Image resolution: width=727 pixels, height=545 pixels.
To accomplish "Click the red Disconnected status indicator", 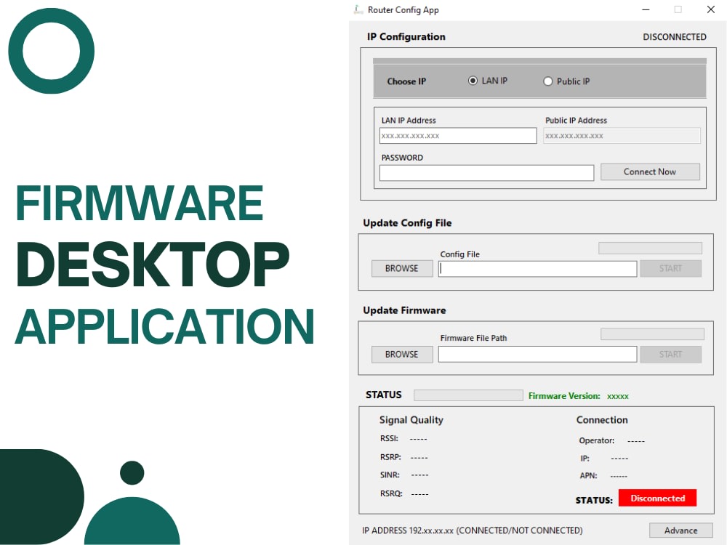I will 657,498.
